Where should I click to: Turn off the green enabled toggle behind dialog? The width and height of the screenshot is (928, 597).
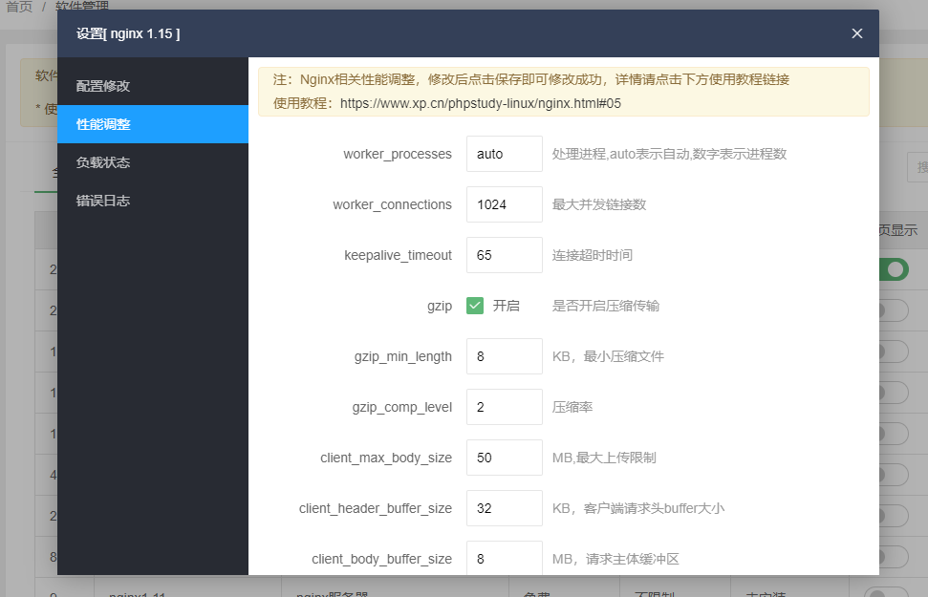(894, 269)
